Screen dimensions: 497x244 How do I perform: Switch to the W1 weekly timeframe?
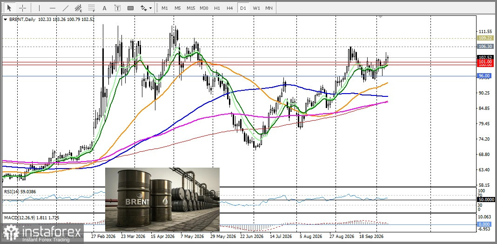(256, 8)
